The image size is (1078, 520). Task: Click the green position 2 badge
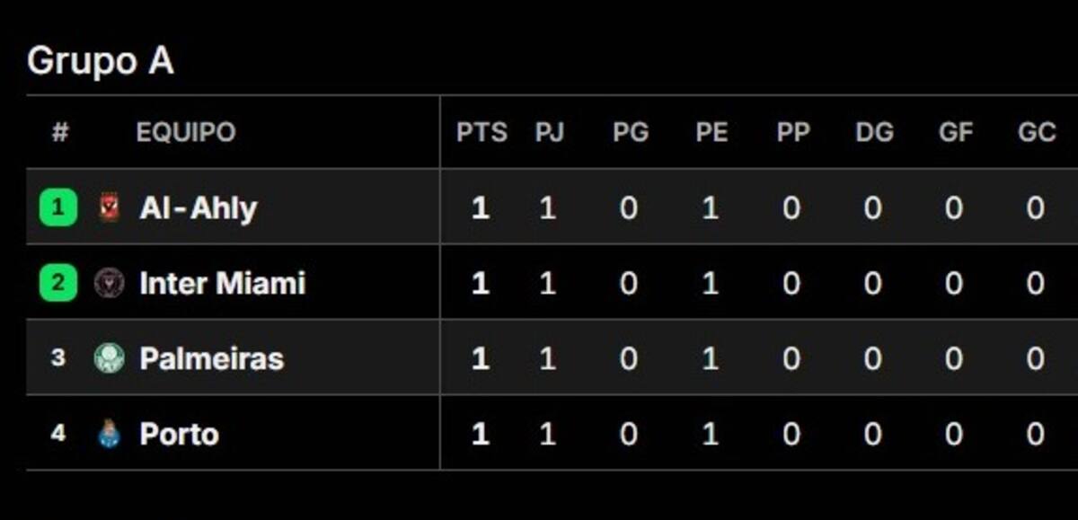click(x=58, y=284)
